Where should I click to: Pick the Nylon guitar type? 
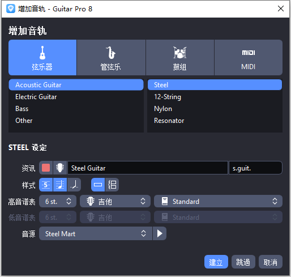point(215,109)
